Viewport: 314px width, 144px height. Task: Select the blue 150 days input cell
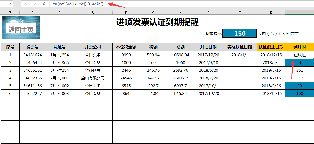coord(240,33)
